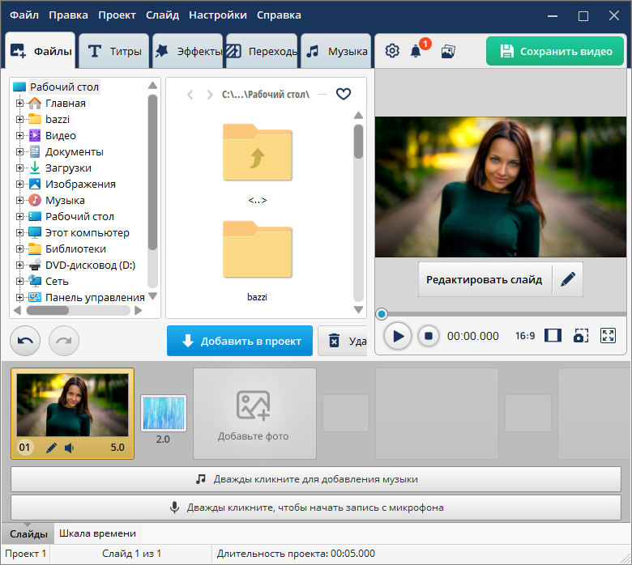Add folder to favorites with heart icon
Viewport: 632px width, 565px height.
click(x=344, y=95)
